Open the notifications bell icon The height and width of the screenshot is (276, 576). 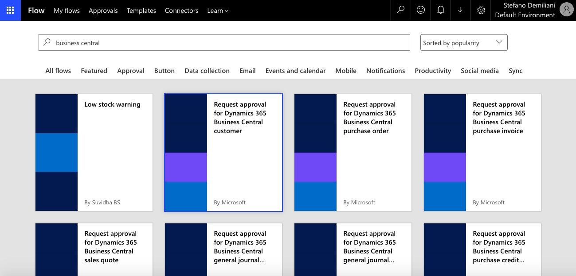click(440, 10)
